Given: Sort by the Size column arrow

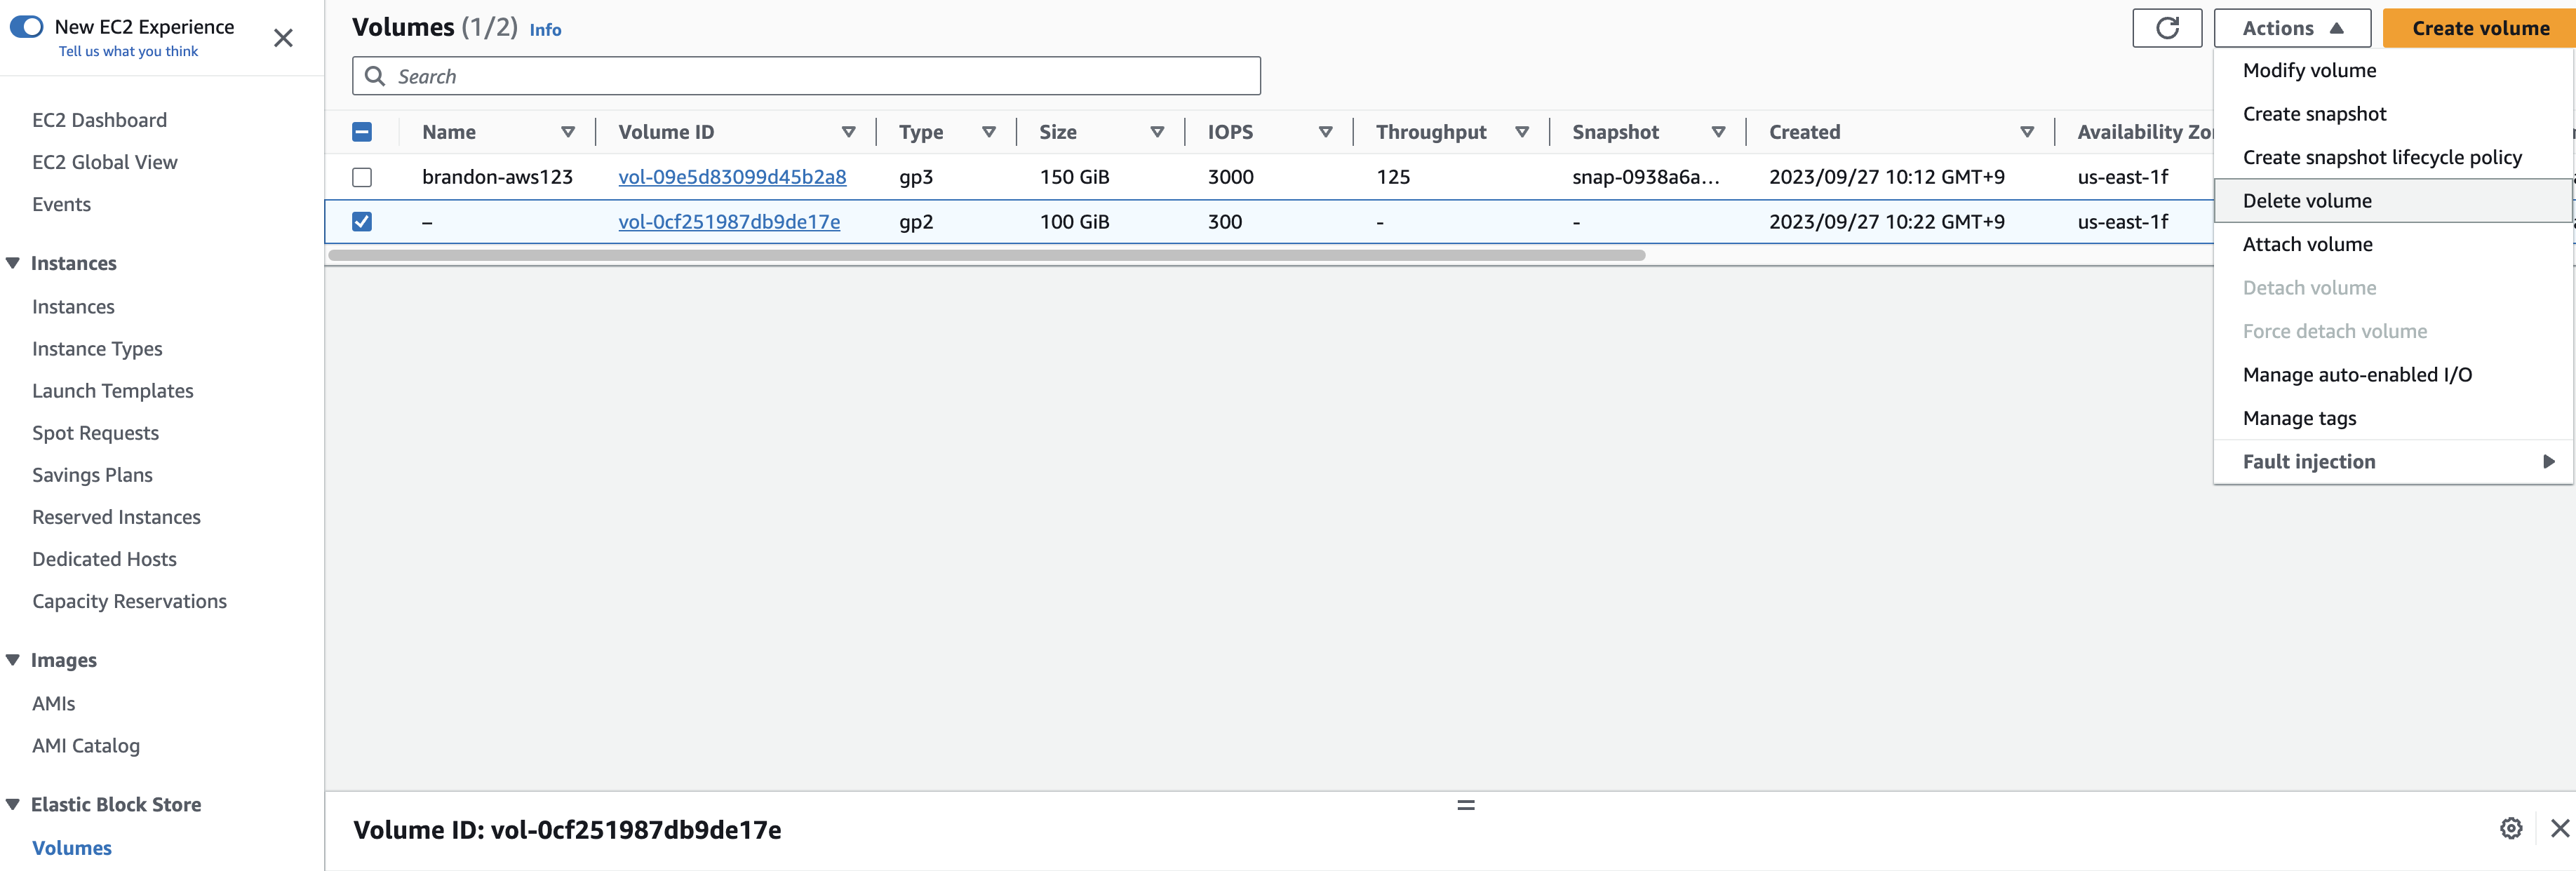Looking at the screenshot, I should coord(1157,132).
